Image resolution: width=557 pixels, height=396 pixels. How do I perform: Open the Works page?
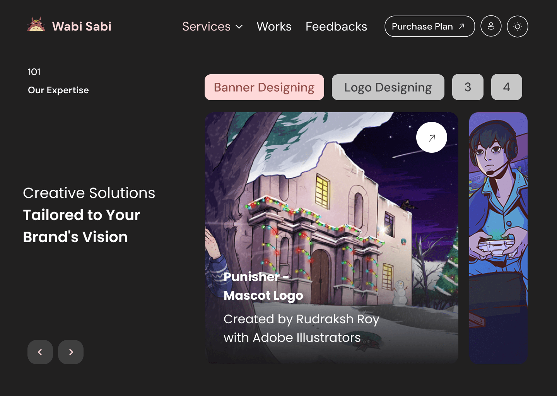[x=274, y=26]
